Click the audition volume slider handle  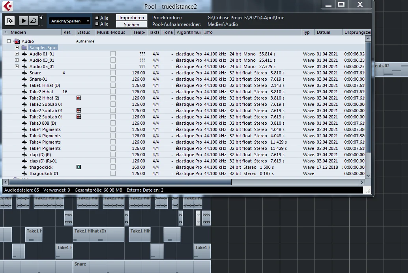[x=41, y=18]
